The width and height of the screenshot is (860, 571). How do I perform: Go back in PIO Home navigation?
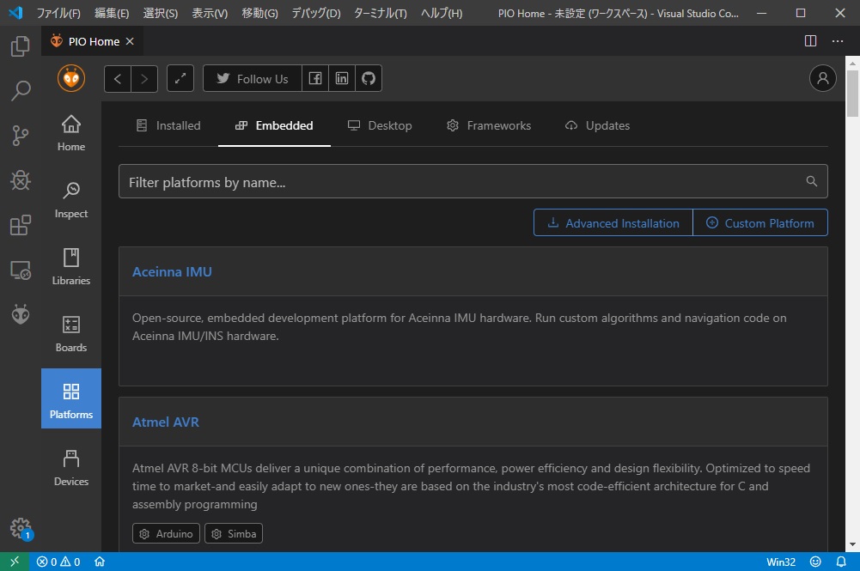[118, 78]
